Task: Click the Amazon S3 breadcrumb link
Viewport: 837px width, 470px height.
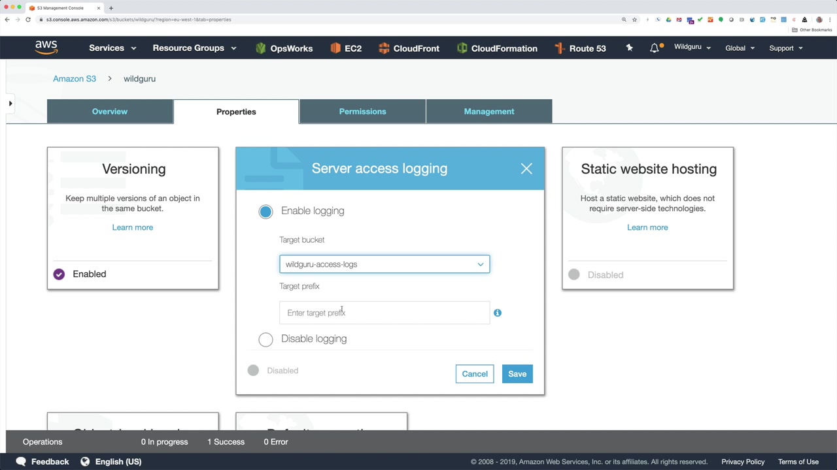Action: click(x=75, y=78)
